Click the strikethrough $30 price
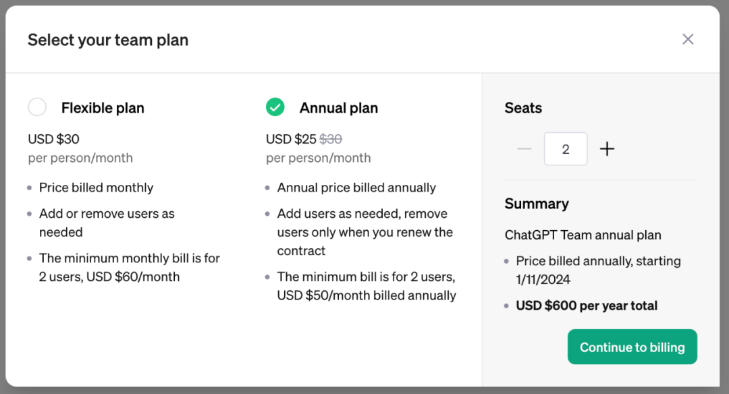This screenshot has height=394, width=729. point(331,139)
